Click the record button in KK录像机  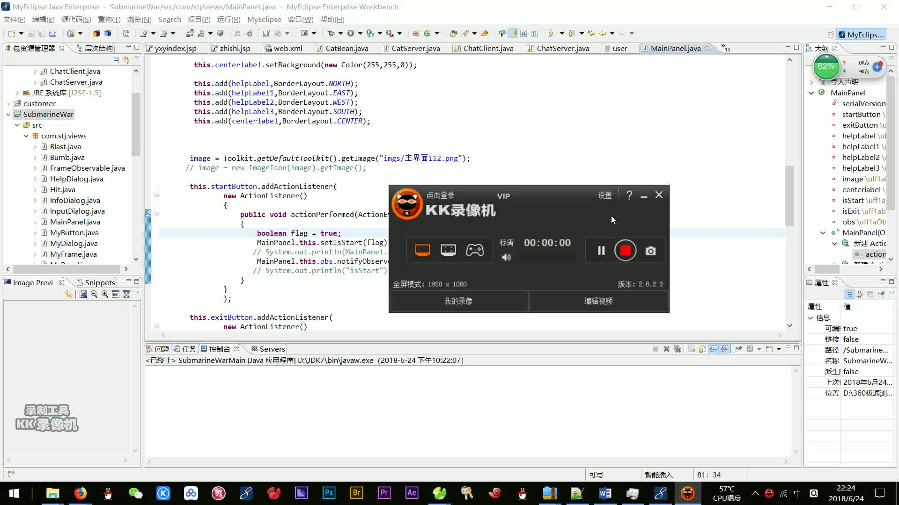(626, 250)
